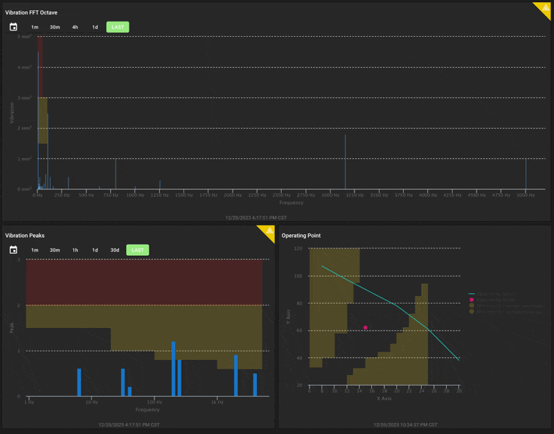Click the X Axis label in Operating Point
The image size is (554, 434).
(384, 398)
